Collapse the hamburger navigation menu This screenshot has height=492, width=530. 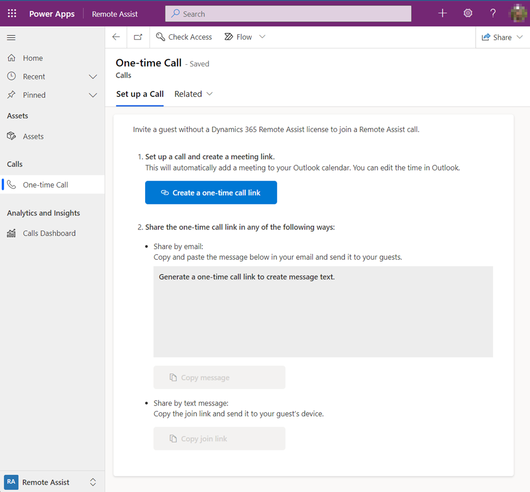11,38
